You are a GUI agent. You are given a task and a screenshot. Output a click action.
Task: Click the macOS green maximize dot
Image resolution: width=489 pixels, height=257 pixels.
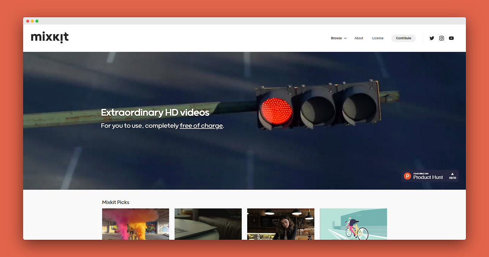[37, 21]
